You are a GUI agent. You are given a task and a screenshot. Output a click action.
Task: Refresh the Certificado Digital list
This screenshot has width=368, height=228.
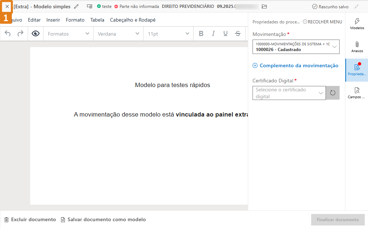point(332,93)
